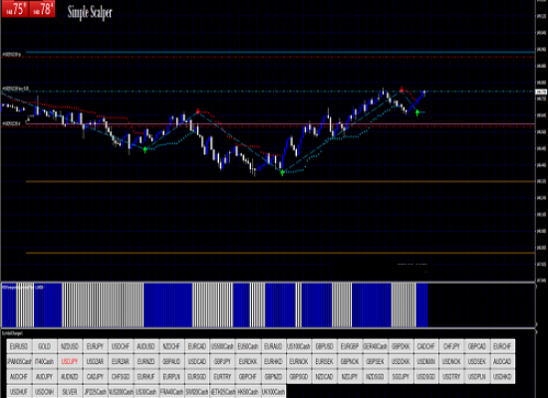This screenshot has height=398, width=548.
Task: Click the red sell price button
Action: point(15,9)
